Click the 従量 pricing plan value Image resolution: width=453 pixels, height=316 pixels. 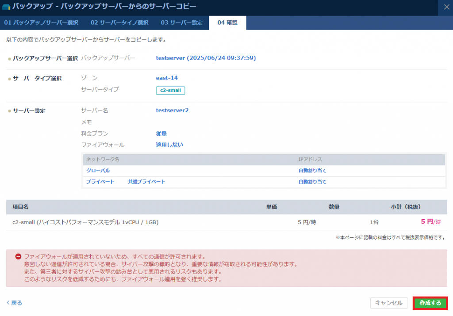tap(161, 133)
